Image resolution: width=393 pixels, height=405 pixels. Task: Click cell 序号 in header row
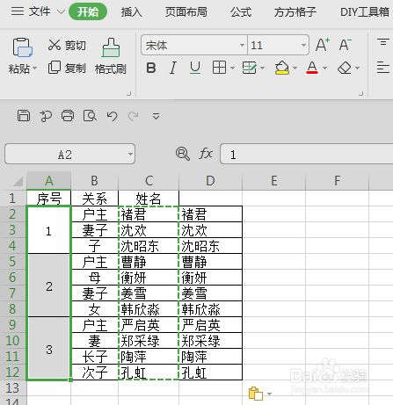(x=49, y=199)
